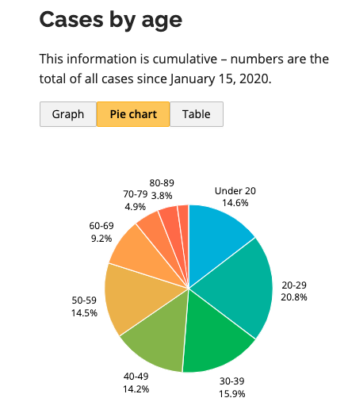Click the 30-39 15.9% label
Screen dimensions: 348x417
231,387
